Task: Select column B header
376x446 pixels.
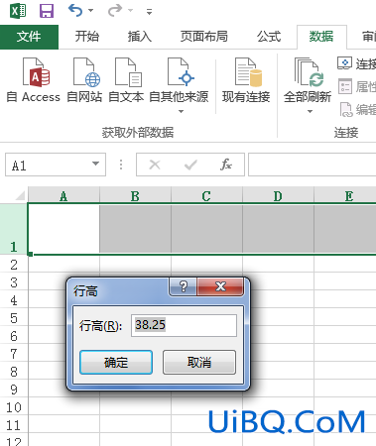Action: [135, 196]
